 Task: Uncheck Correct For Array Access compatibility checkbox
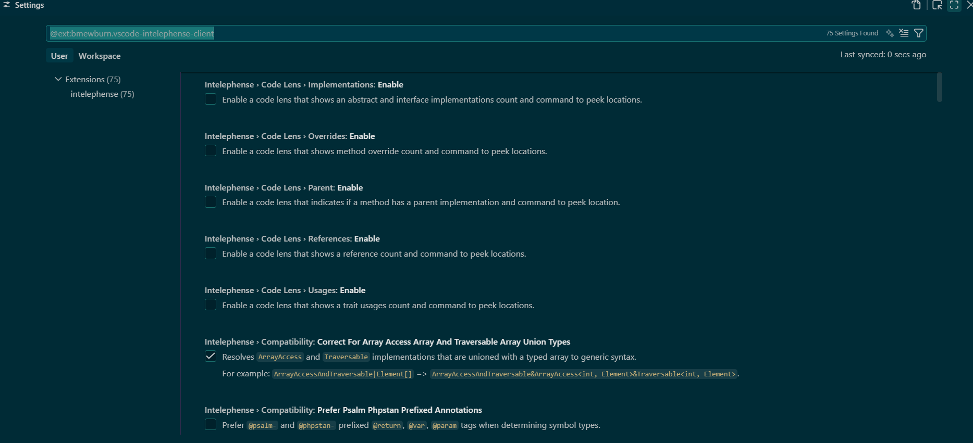(211, 356)
